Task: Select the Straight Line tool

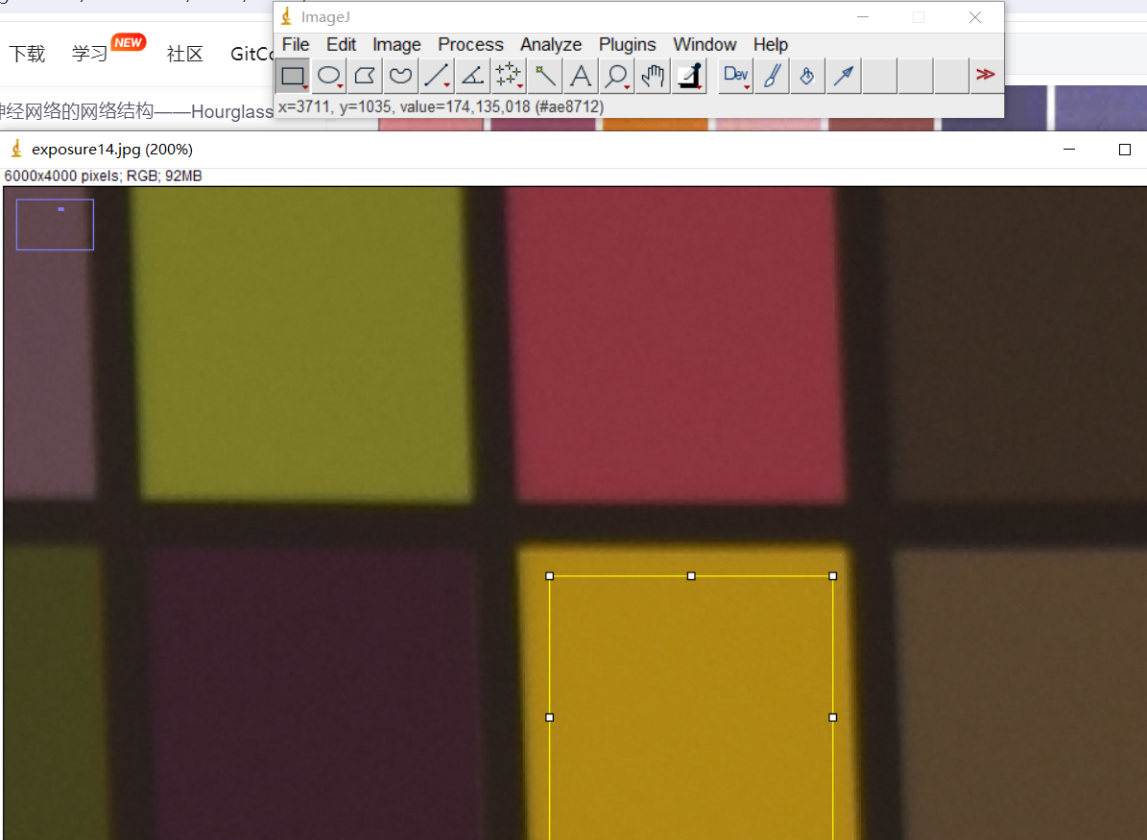Action: tap(437, 76)
